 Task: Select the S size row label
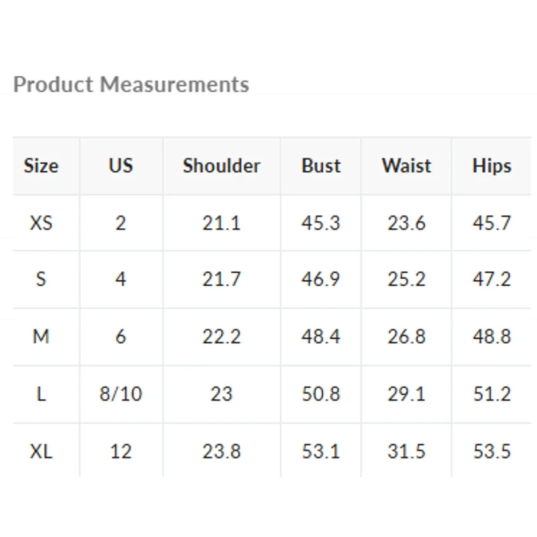(41, 279)
